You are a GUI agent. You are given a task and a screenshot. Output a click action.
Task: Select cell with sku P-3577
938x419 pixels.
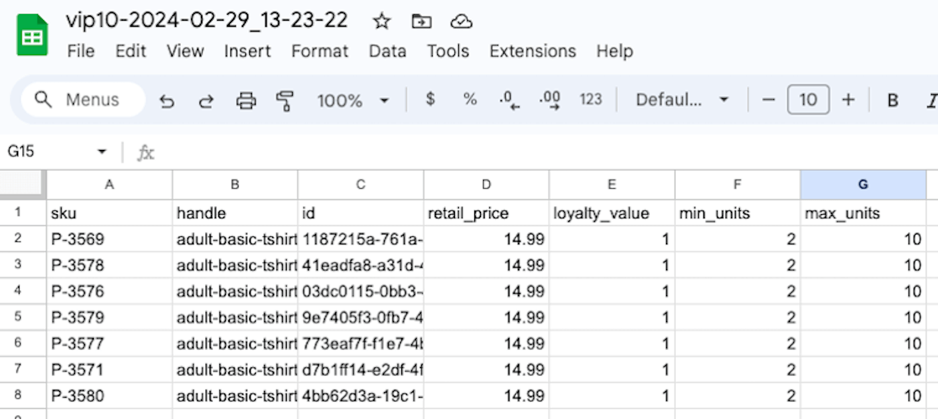tap(109, 343)
